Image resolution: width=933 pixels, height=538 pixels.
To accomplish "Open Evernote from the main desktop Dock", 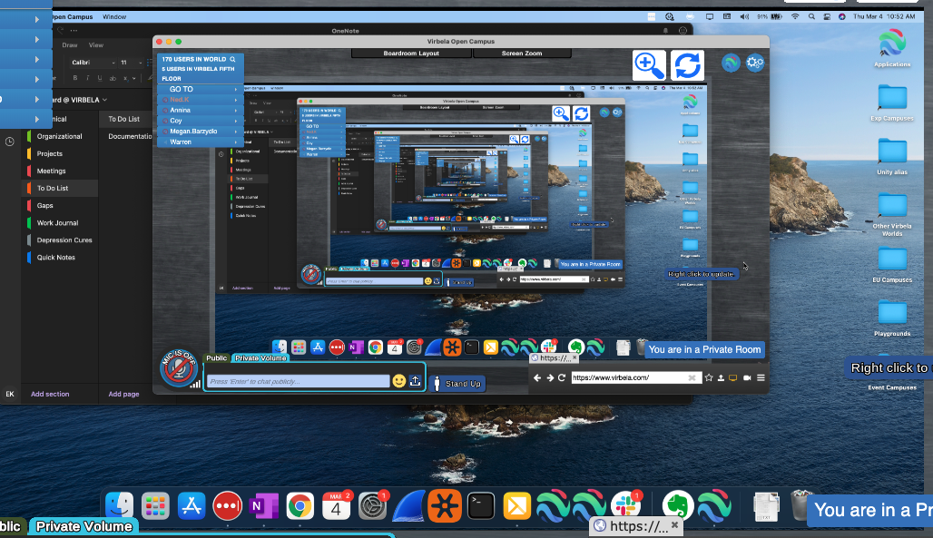I will (677, 506).
